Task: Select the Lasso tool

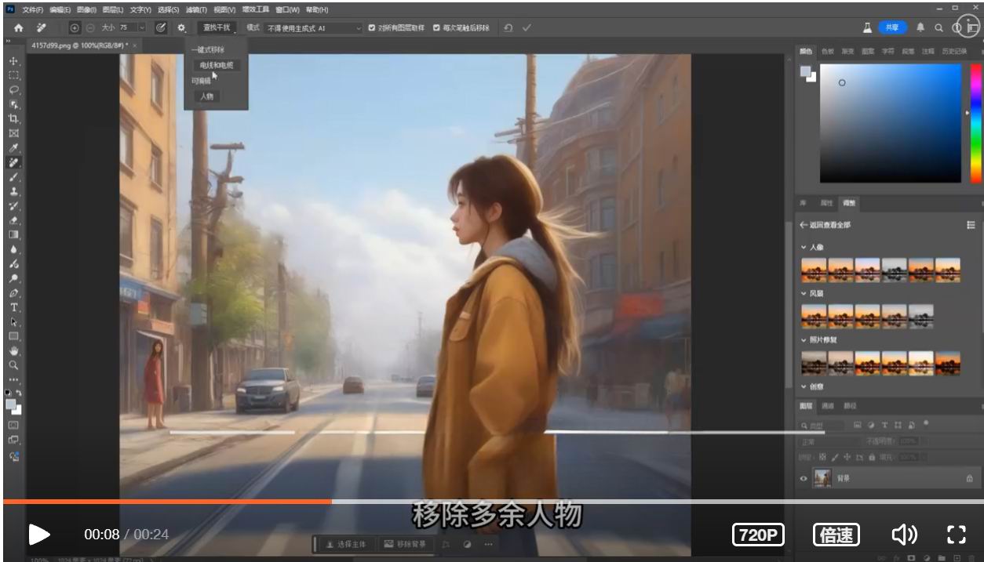Action: click(x=13, y=90)
